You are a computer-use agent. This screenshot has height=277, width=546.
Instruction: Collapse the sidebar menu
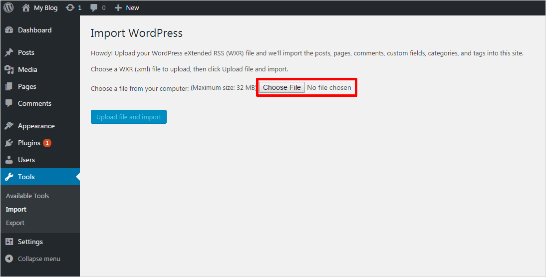tap(38, 259)
